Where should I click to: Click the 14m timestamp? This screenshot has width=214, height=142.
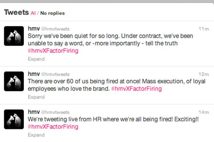point(204,112)
